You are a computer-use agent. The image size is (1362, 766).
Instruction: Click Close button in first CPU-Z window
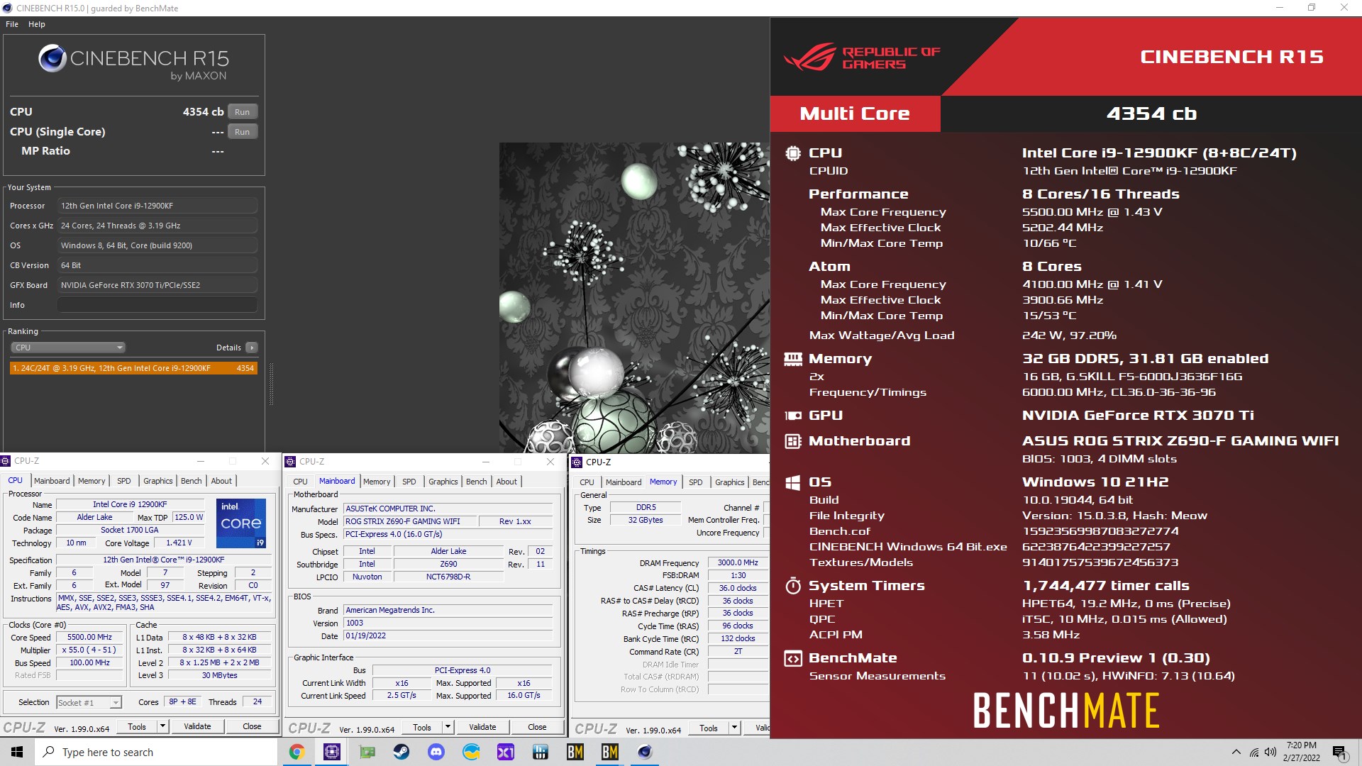(252, 727)
